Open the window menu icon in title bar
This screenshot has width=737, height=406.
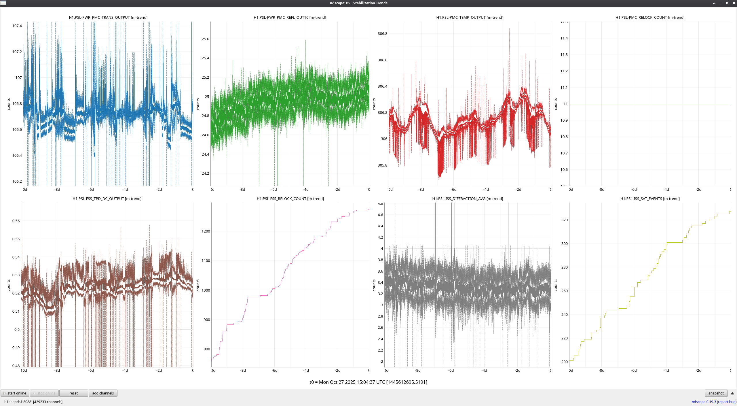(x=3, y=3)
